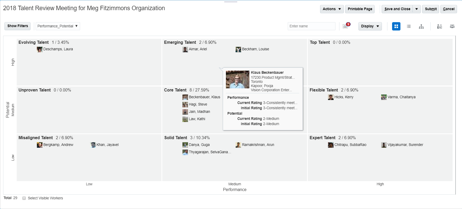462x209 pixels.
Task: Open the Performance_Potential dropdown
Action: [x=58, y=26]
